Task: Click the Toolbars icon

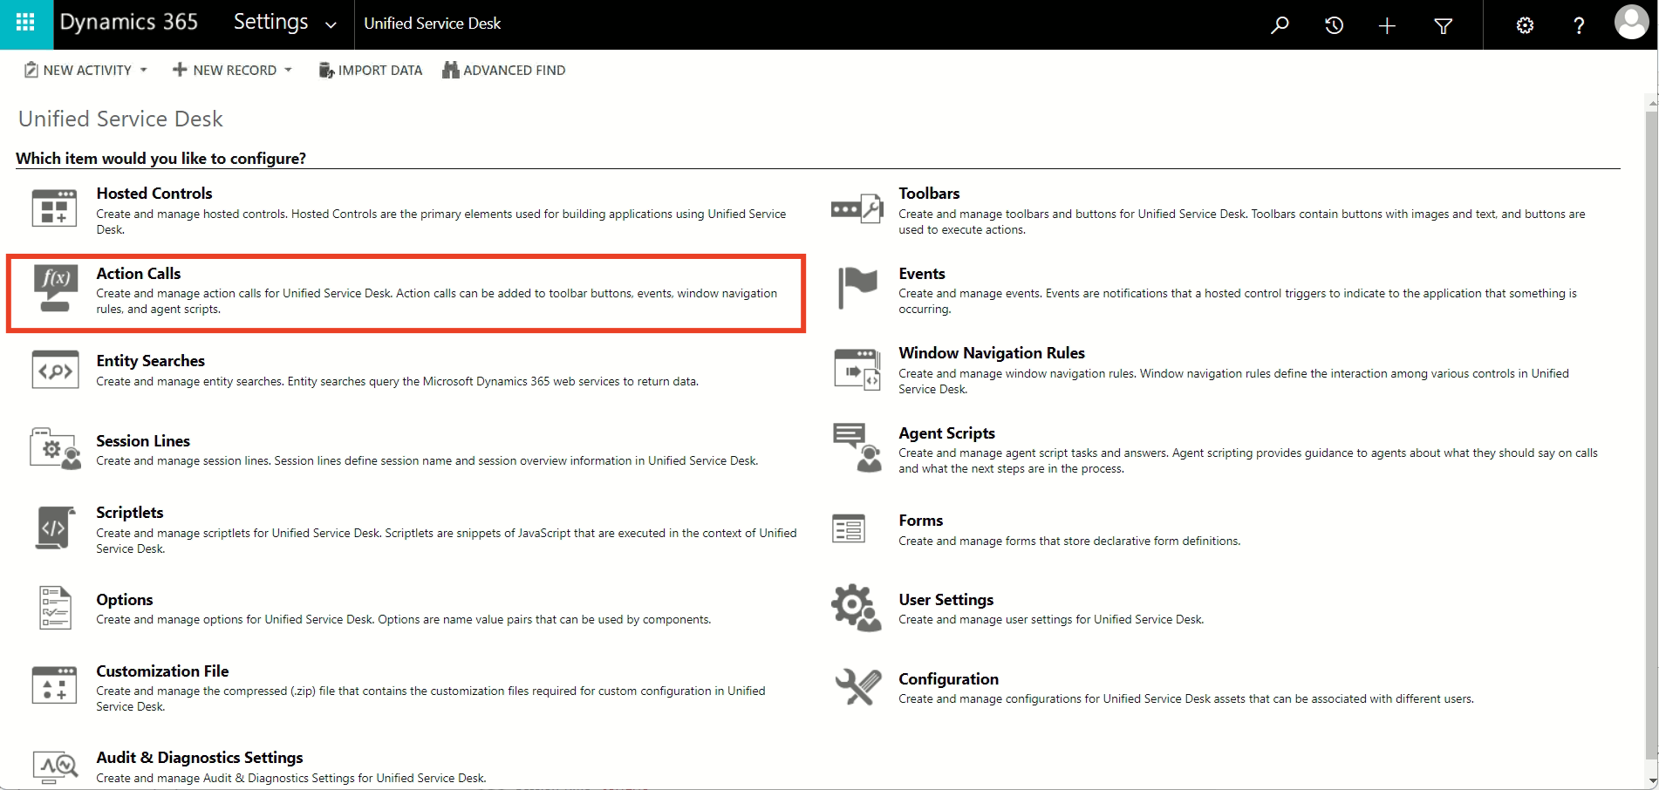Action: 857,208
